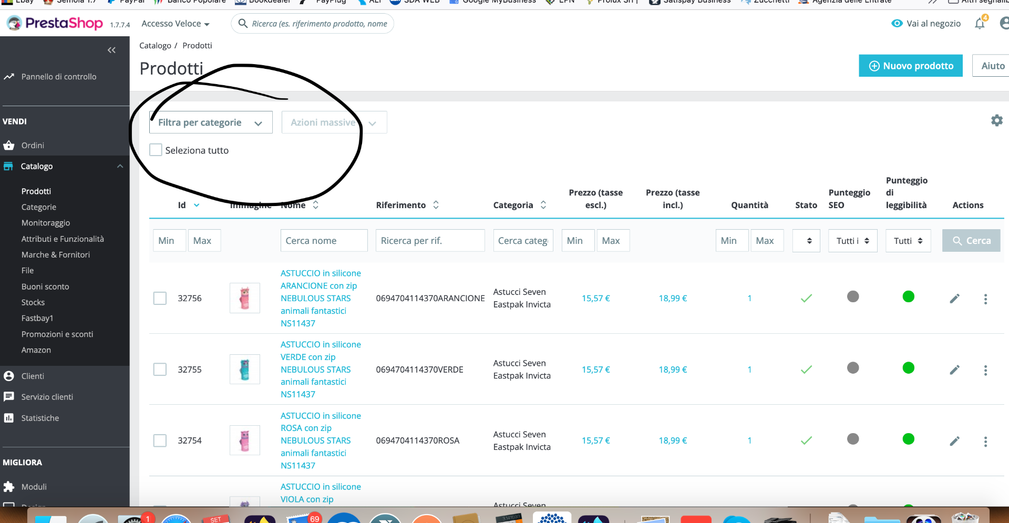The image size is (1009, 523).
Task: Open Filtra per categorie dropdown
Action: pos(211,122)
